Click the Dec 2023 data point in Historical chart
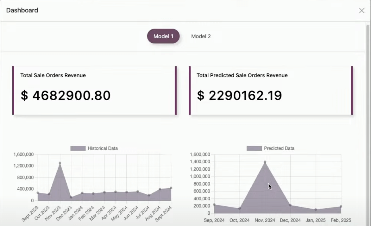Image resolution: width=371 pixels, height=226 pixels. [x=71, y=197]
